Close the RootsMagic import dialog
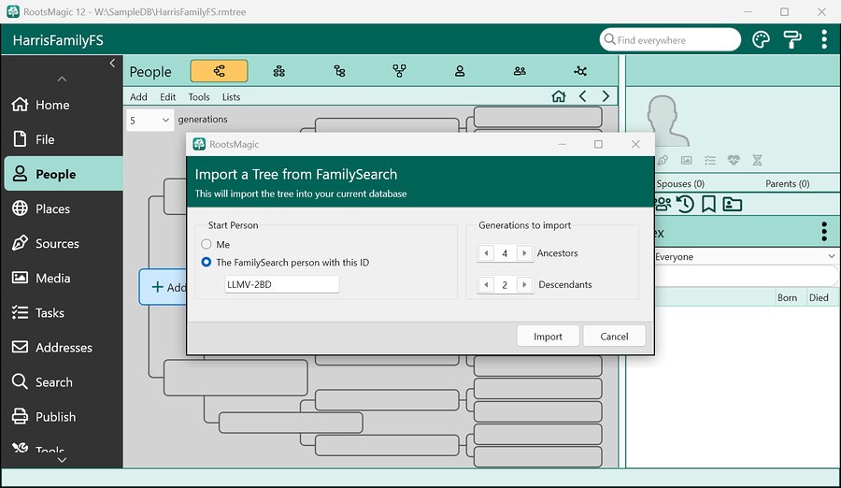This screenshot has width=841, height=488. (x=635, y=144)
